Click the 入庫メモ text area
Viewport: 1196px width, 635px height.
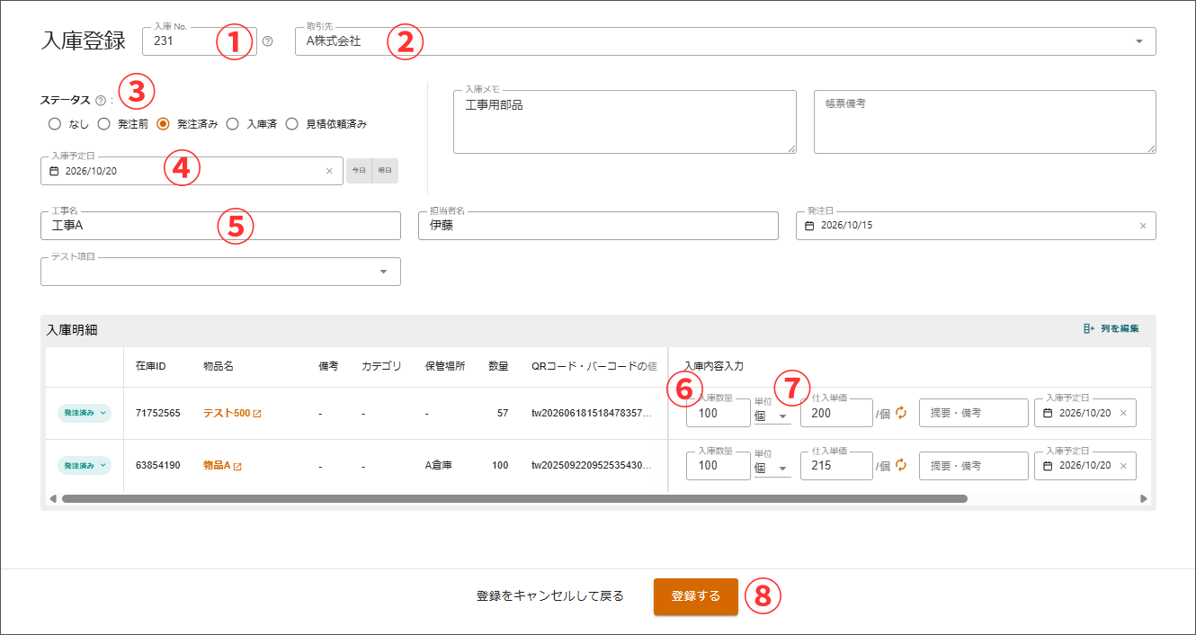point(625,121)
